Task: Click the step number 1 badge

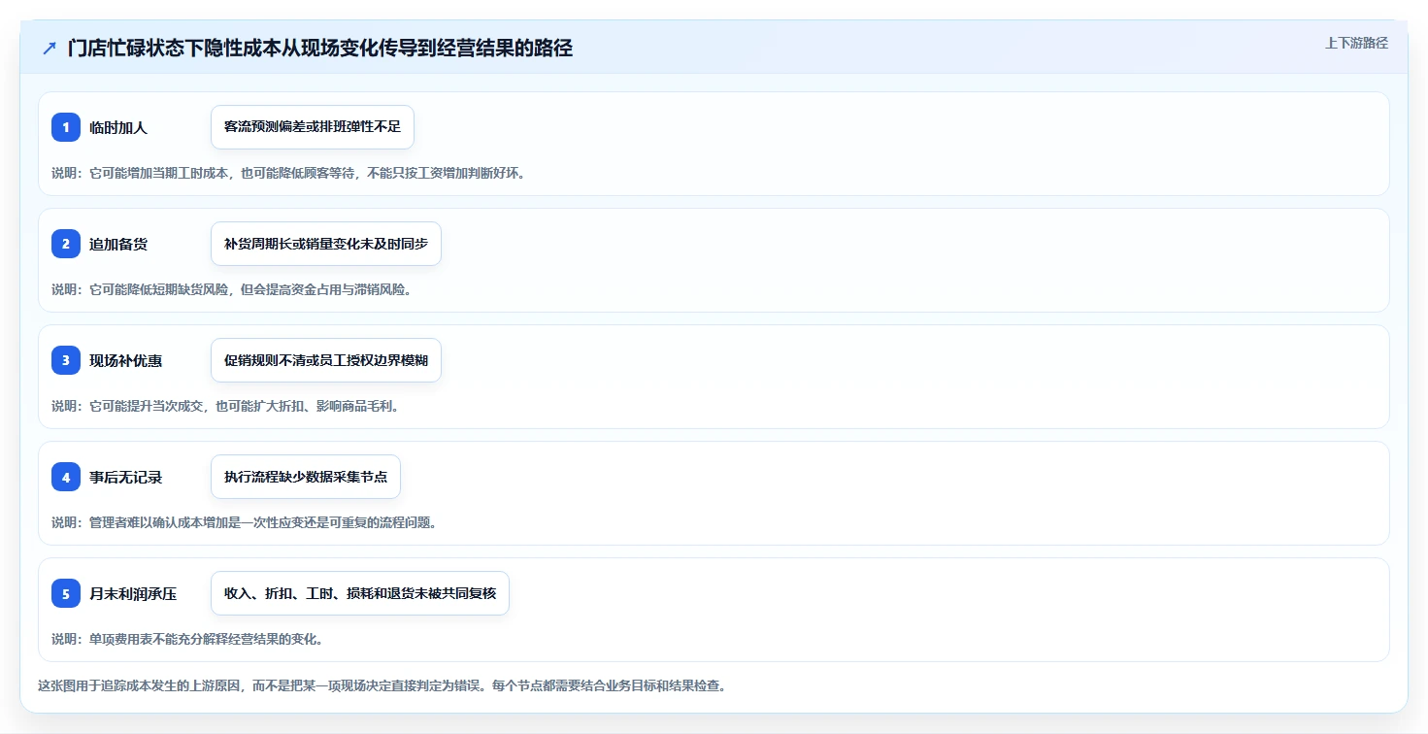Action: pyautogui.click(x=66, y=127)
